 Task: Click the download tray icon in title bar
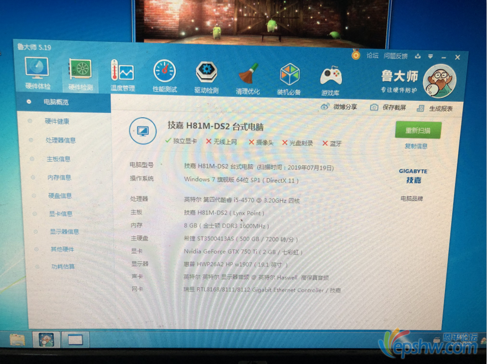(418, 56)
